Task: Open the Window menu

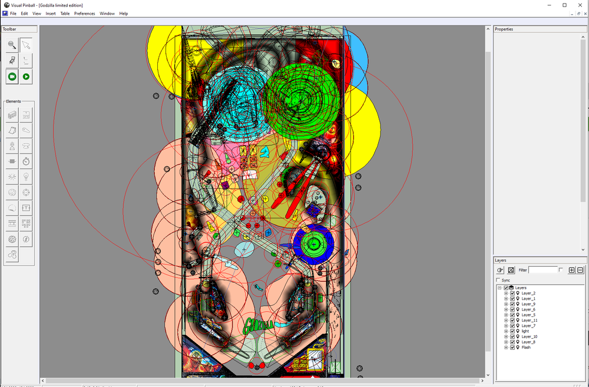Action: click(x=107, y=14)
